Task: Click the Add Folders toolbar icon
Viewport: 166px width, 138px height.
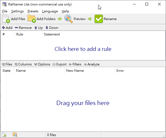Action: (x=32, y=19)
